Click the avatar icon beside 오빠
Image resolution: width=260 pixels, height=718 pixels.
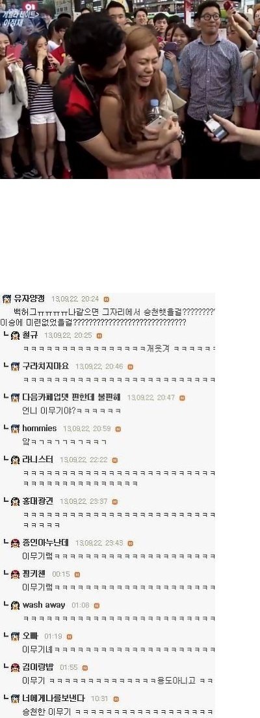click(x=15, y=637)
